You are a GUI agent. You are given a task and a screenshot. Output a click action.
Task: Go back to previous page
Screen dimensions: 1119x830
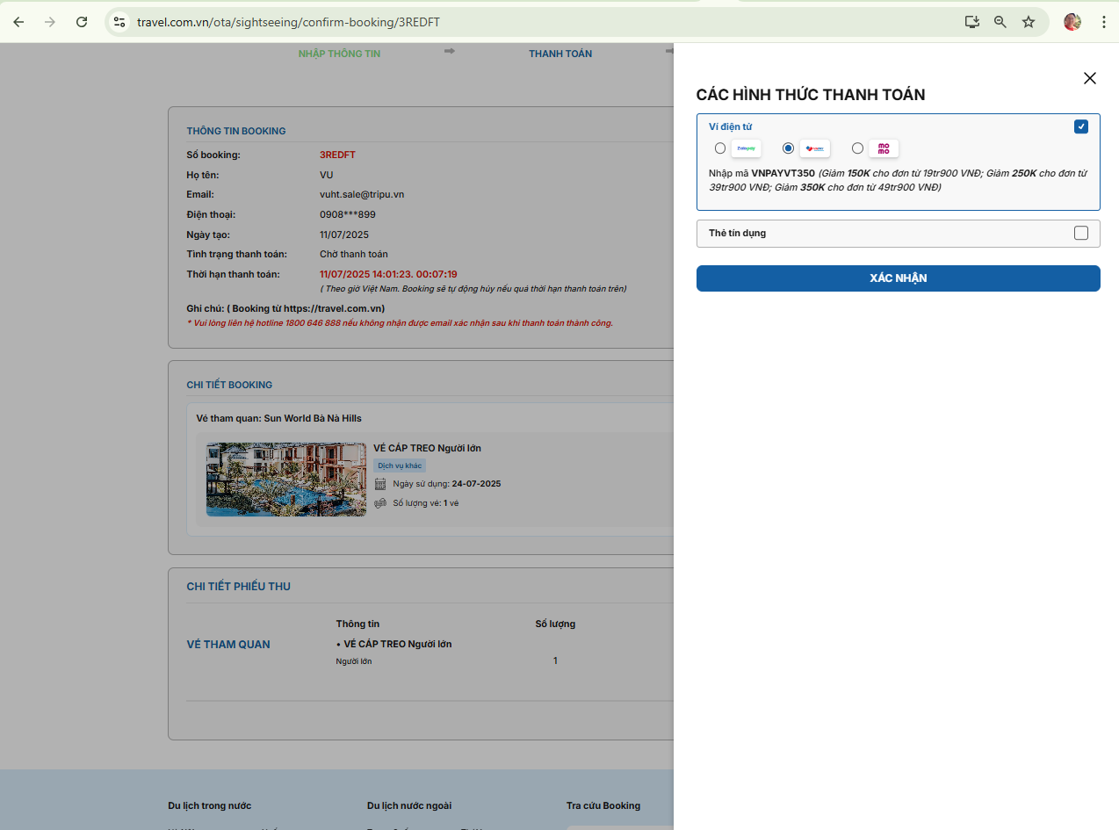(x=18, y=22)
